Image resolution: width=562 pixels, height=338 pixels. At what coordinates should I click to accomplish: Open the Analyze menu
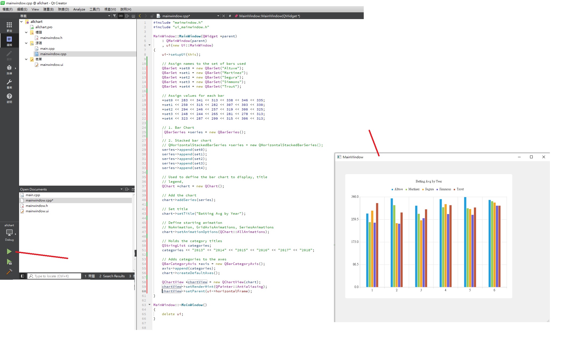click(x=79, y=9)
